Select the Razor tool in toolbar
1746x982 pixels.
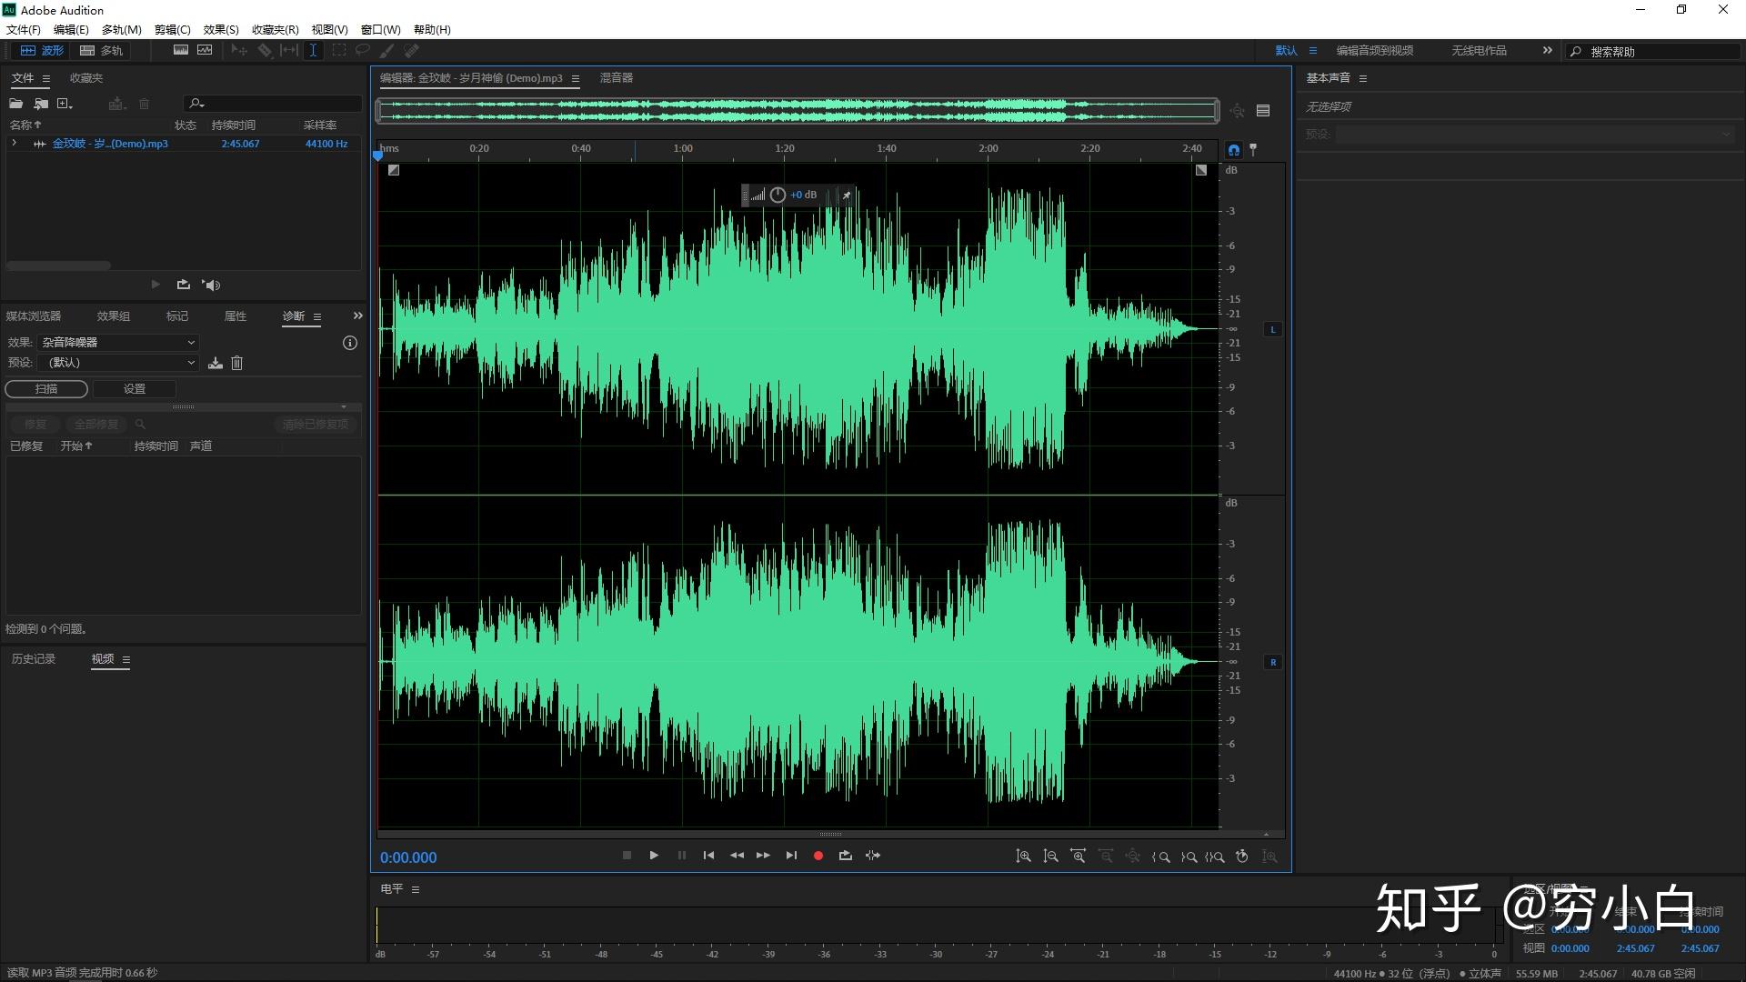pos(265,50)
